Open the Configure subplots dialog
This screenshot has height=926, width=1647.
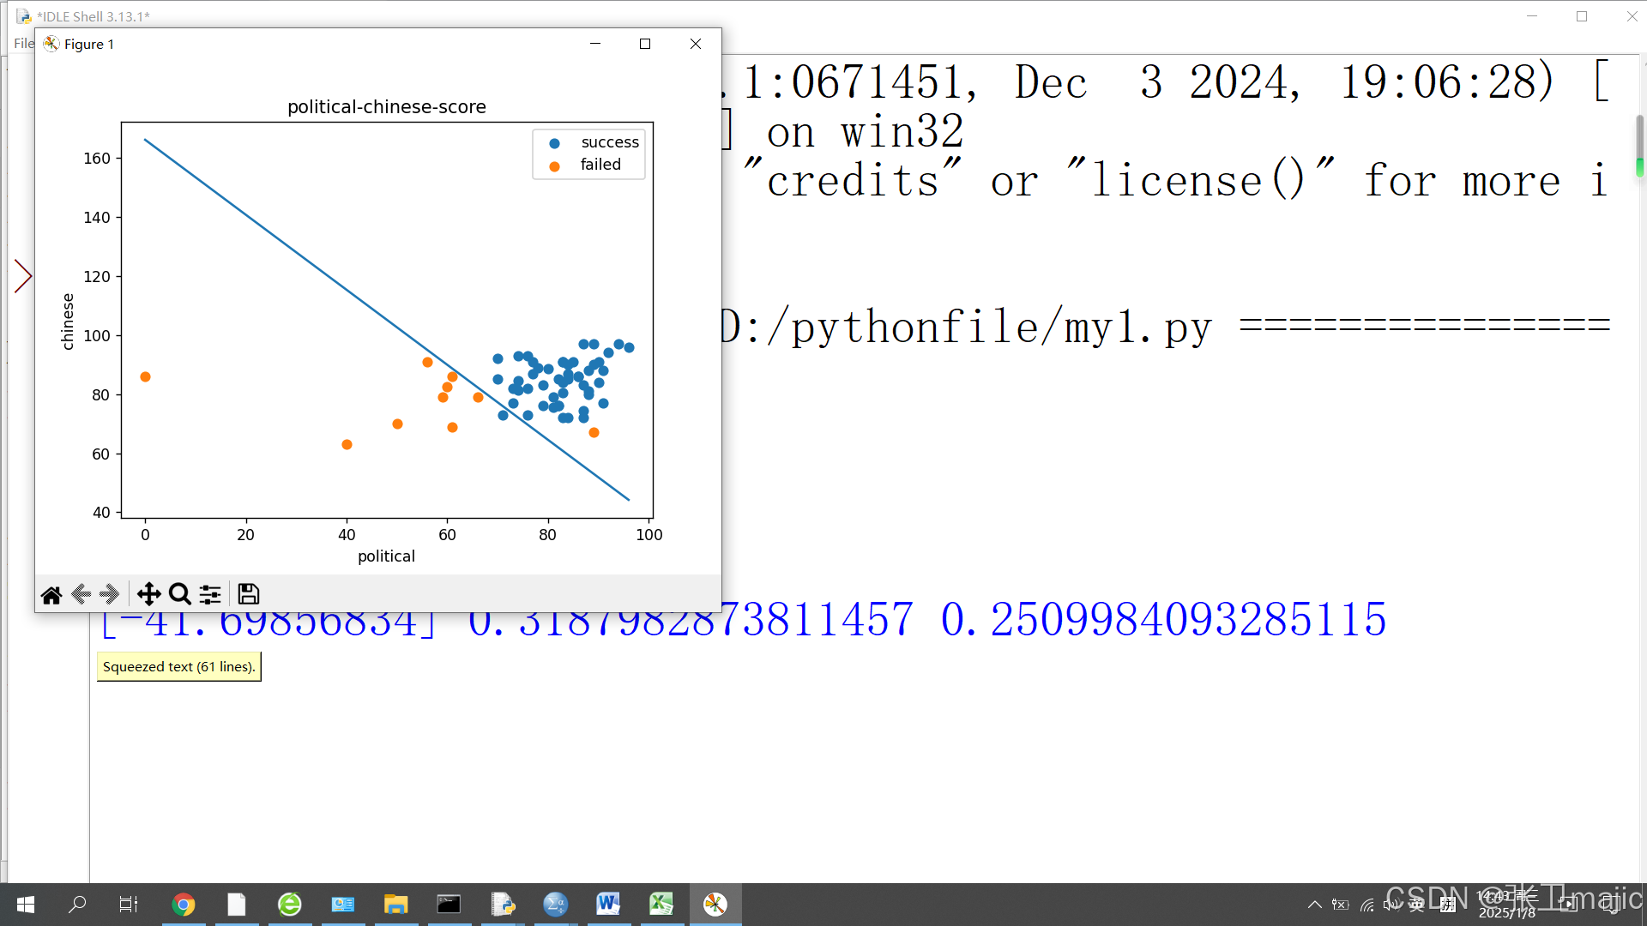point(210,594)
